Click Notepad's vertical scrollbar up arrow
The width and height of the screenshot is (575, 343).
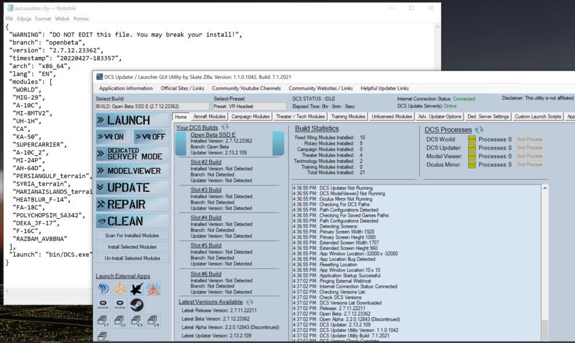pyautogui.click(x=437, y=27)
